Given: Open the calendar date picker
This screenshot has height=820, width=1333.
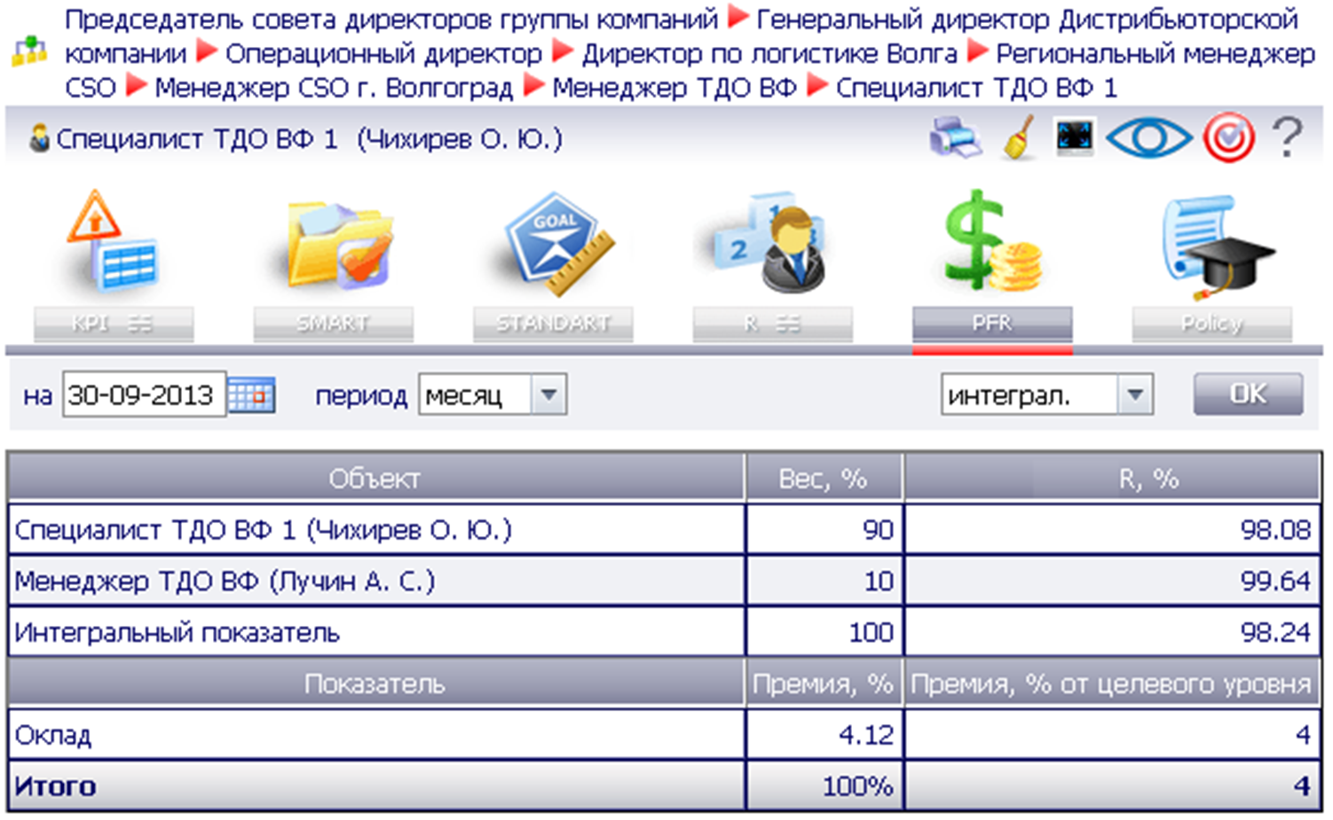Looking at the screenshot, I should coord(251,395).
